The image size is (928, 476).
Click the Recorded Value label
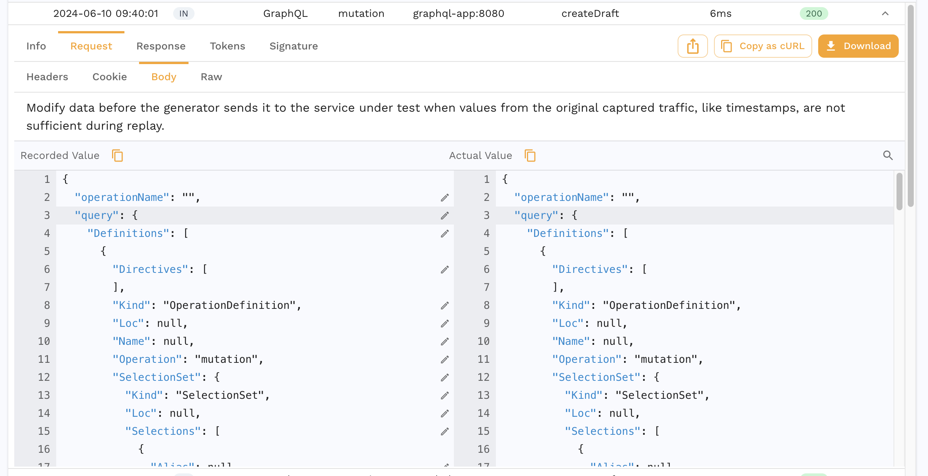tap(60, 156)
